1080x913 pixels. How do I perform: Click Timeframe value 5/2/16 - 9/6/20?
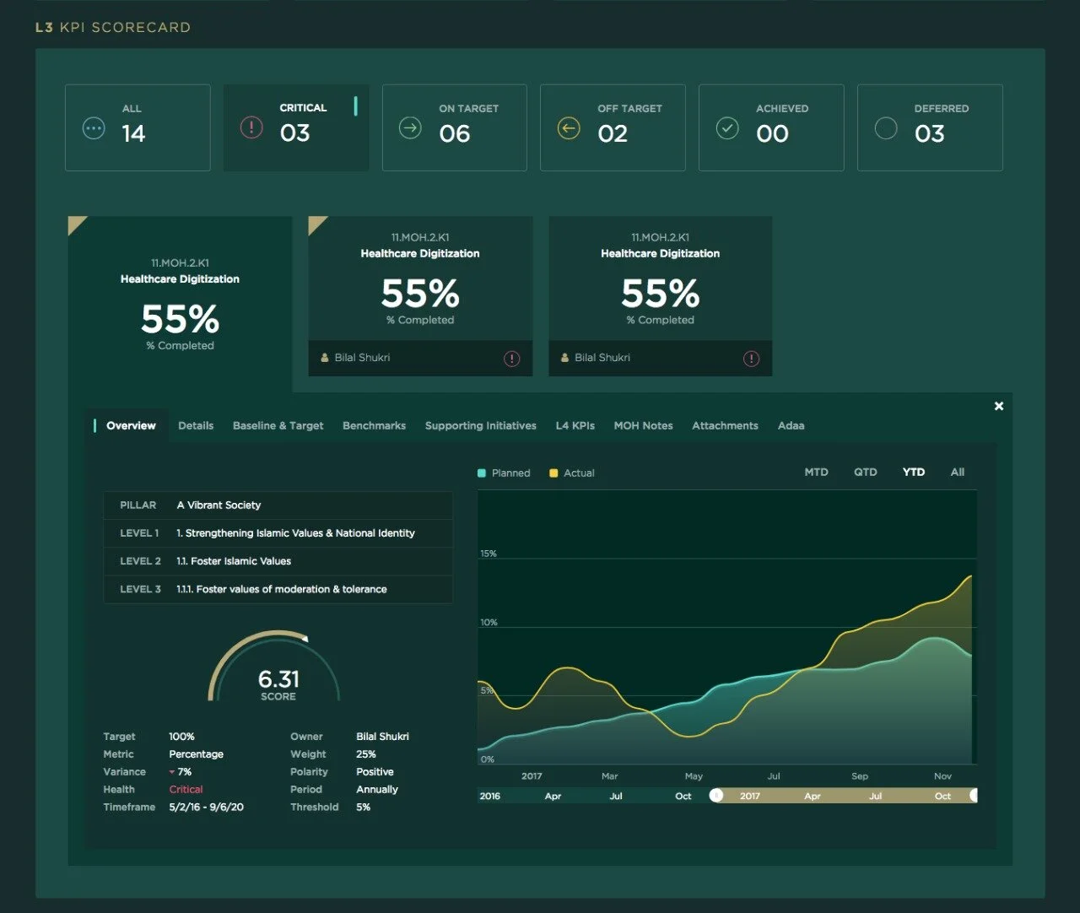(x=207, y=808)
